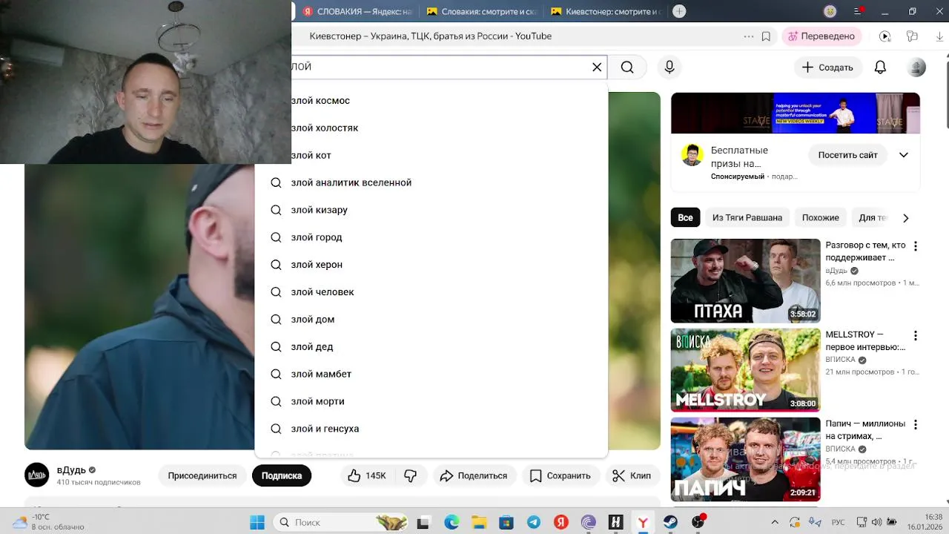949x534 pixels.
Task: Open options menu for Разговор с тем video
Action: (x=916, y=246)
